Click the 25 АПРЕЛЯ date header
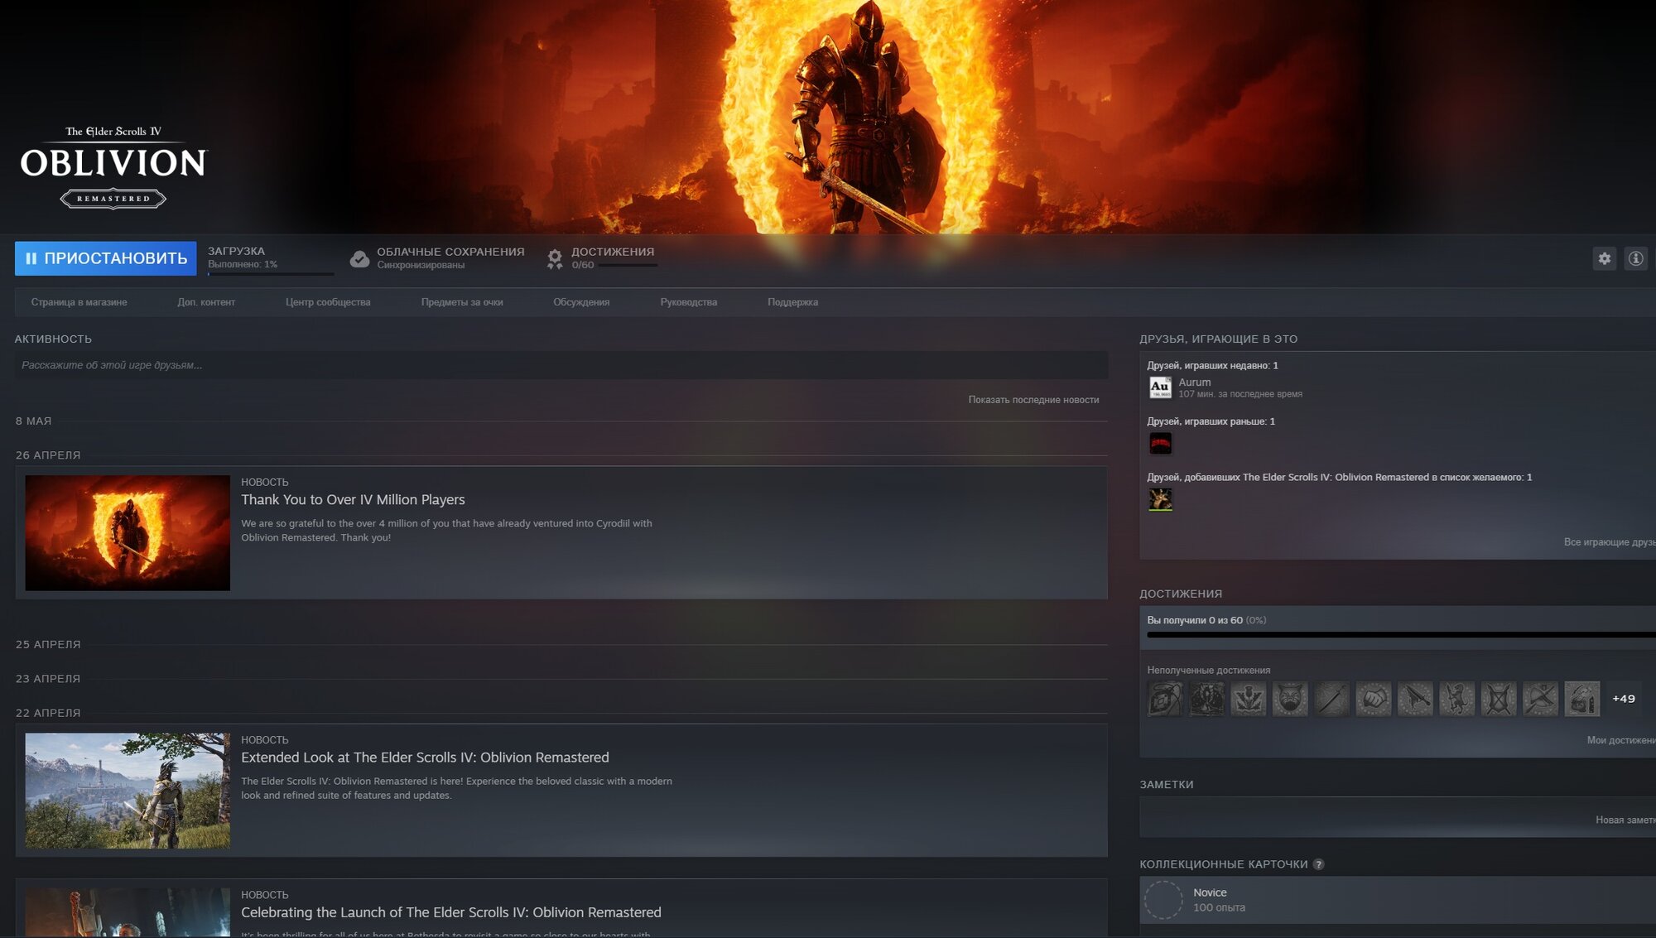 click(x=48, y=644)
